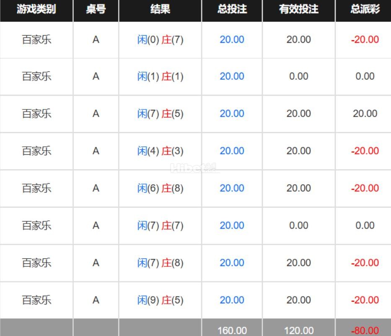Select the result 闲(9) 庄(5)
The image size is (391, 336).
[x=160, y=300]
